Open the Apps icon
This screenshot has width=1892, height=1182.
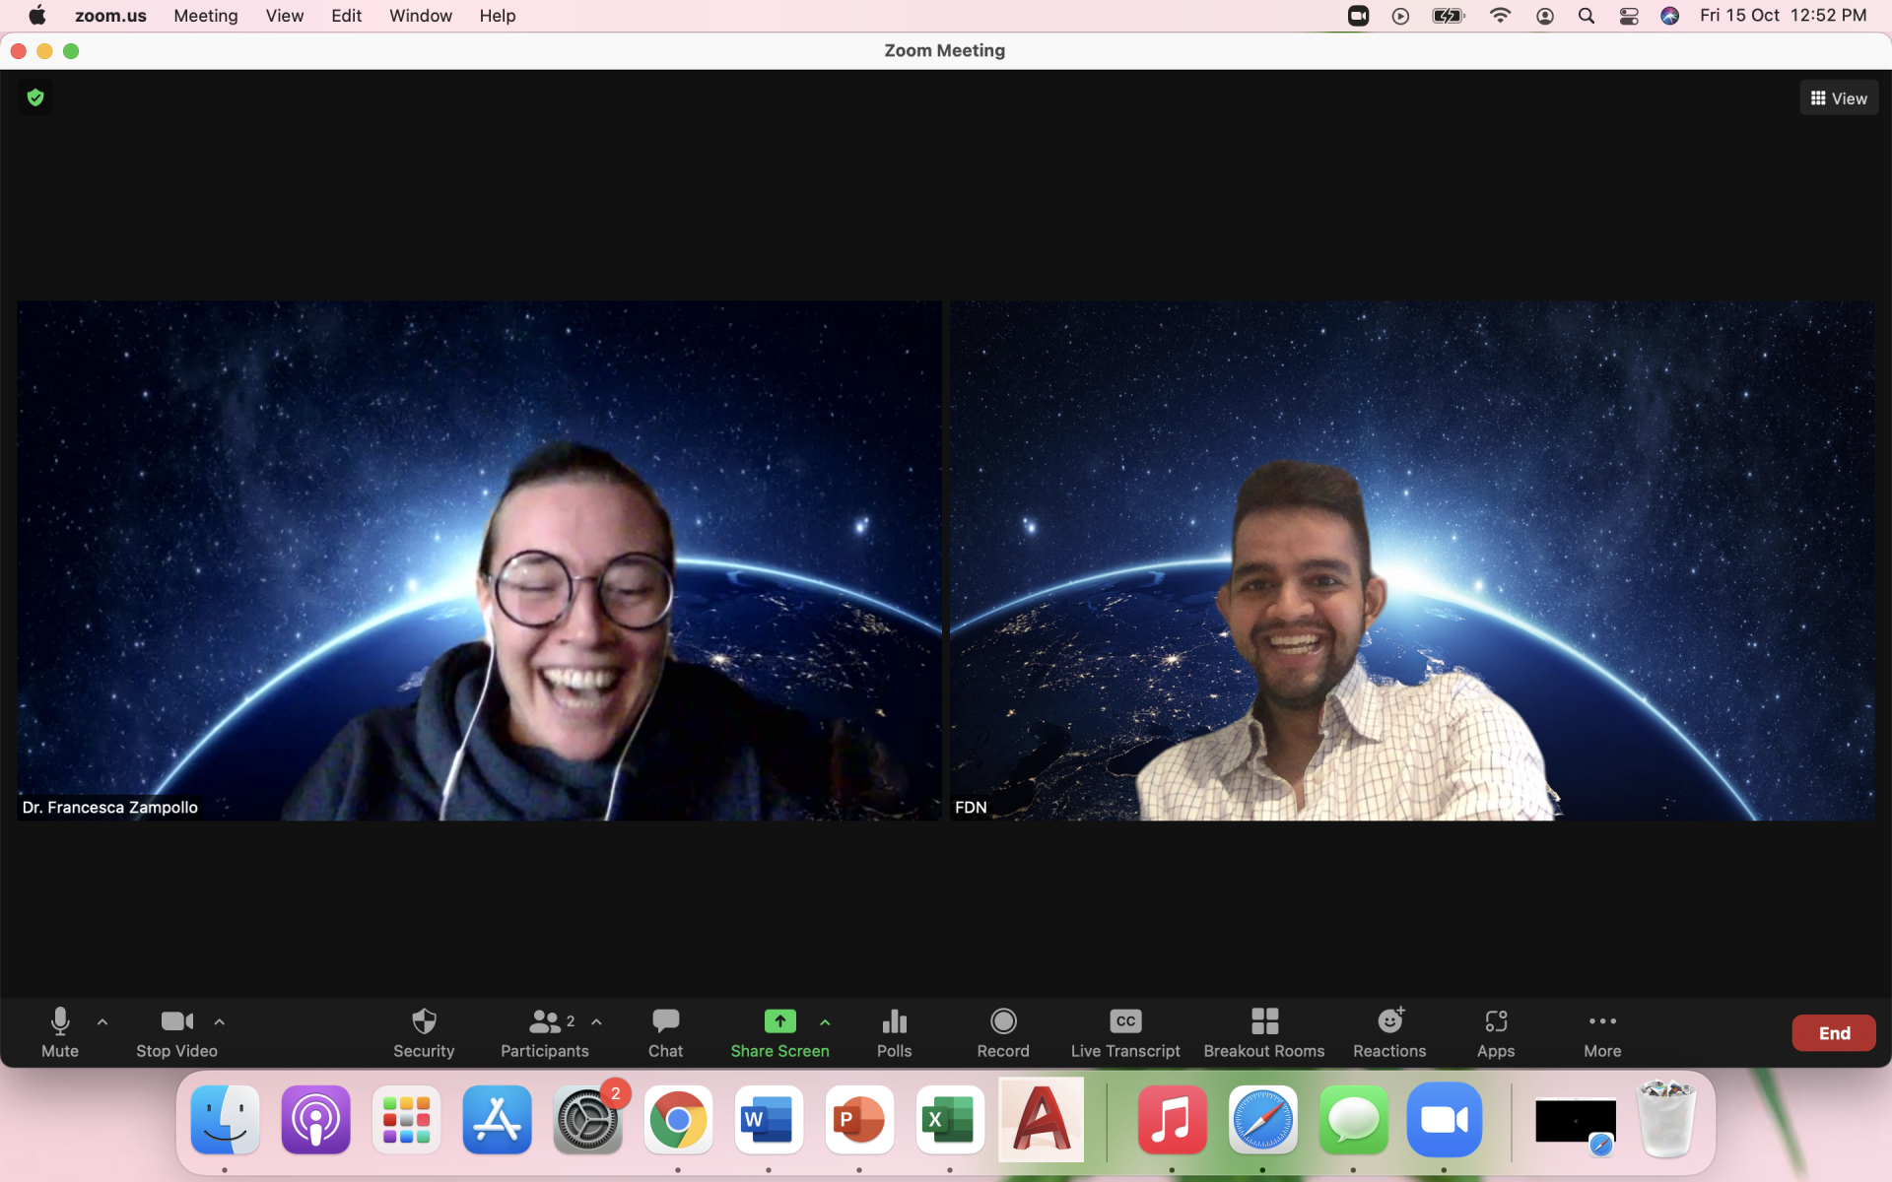click(x=1495, y=1021)
